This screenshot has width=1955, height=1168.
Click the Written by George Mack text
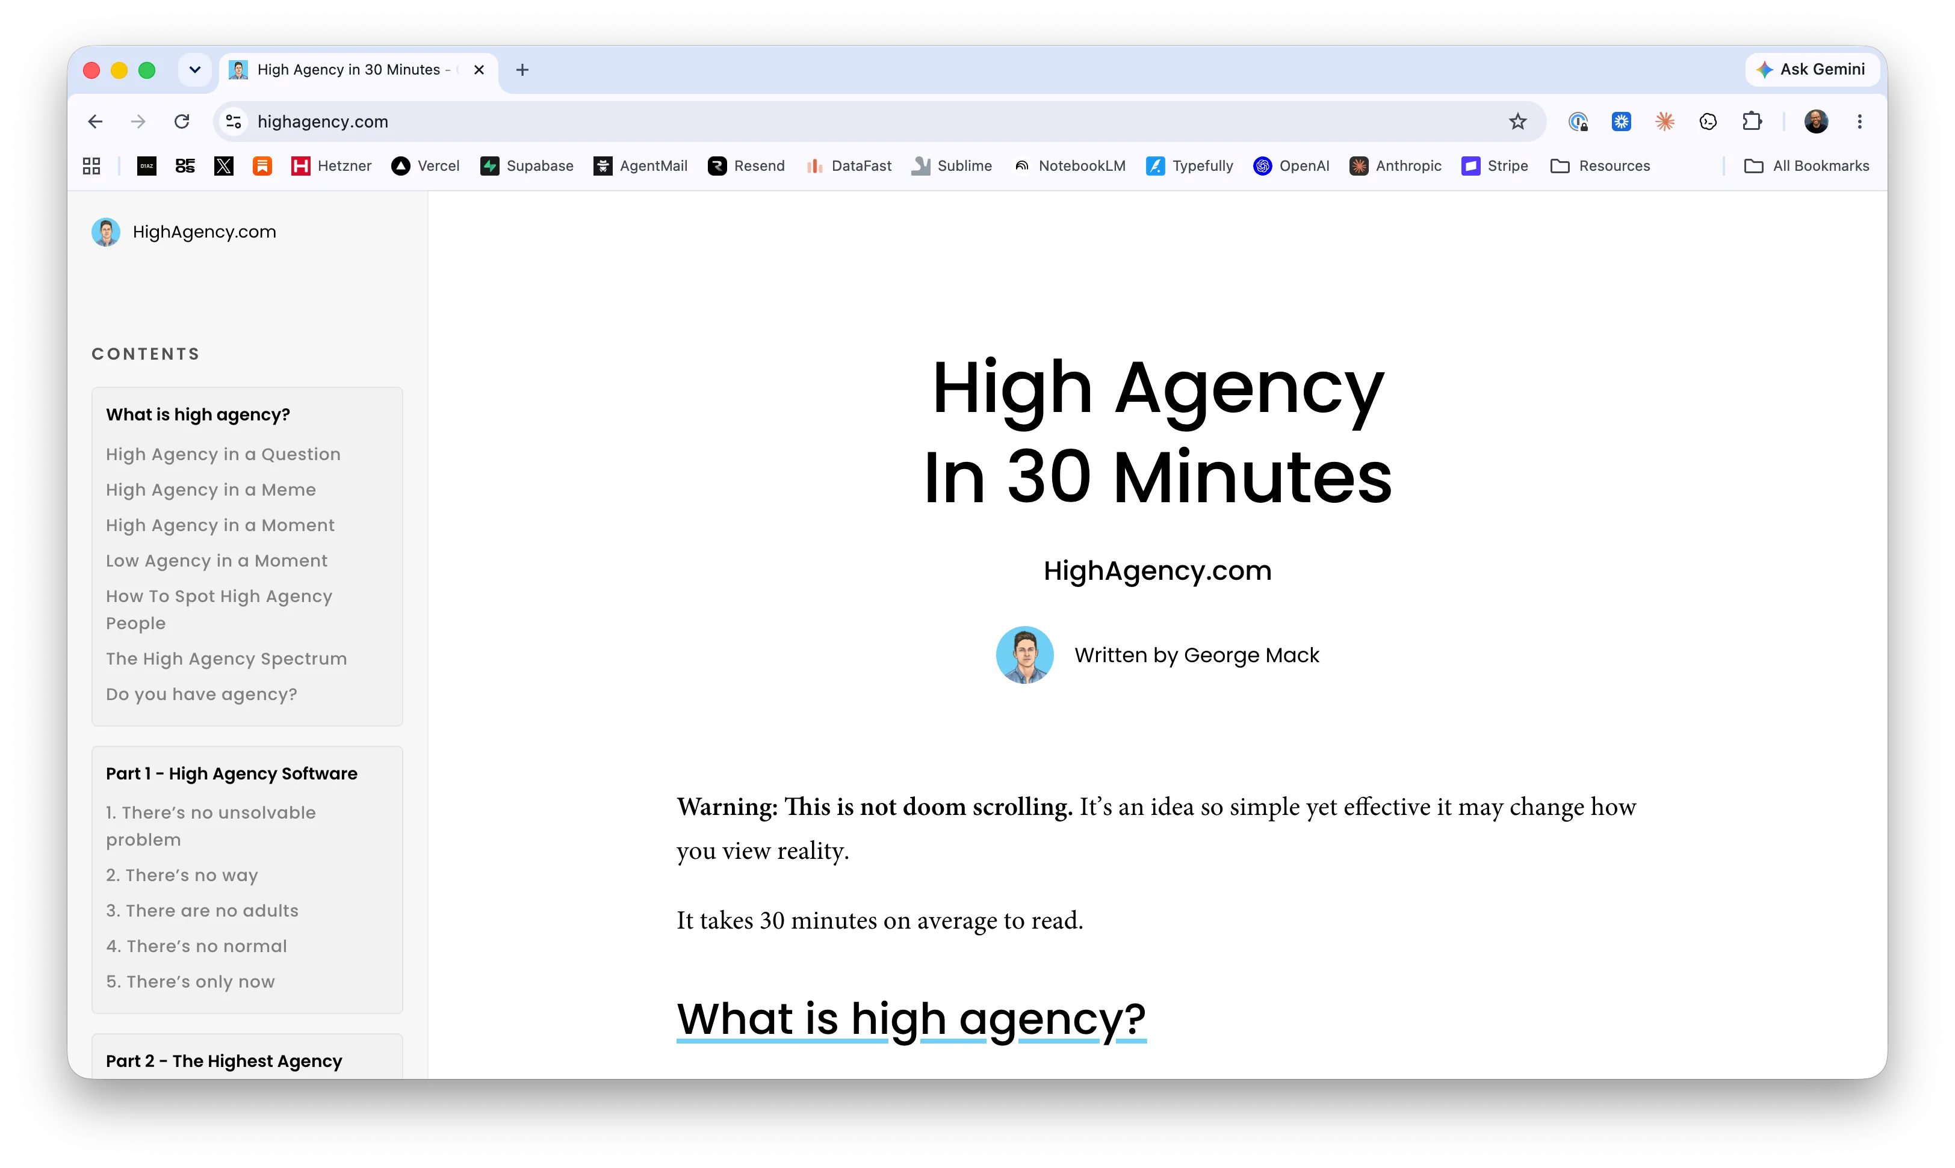pos(1197,655)
